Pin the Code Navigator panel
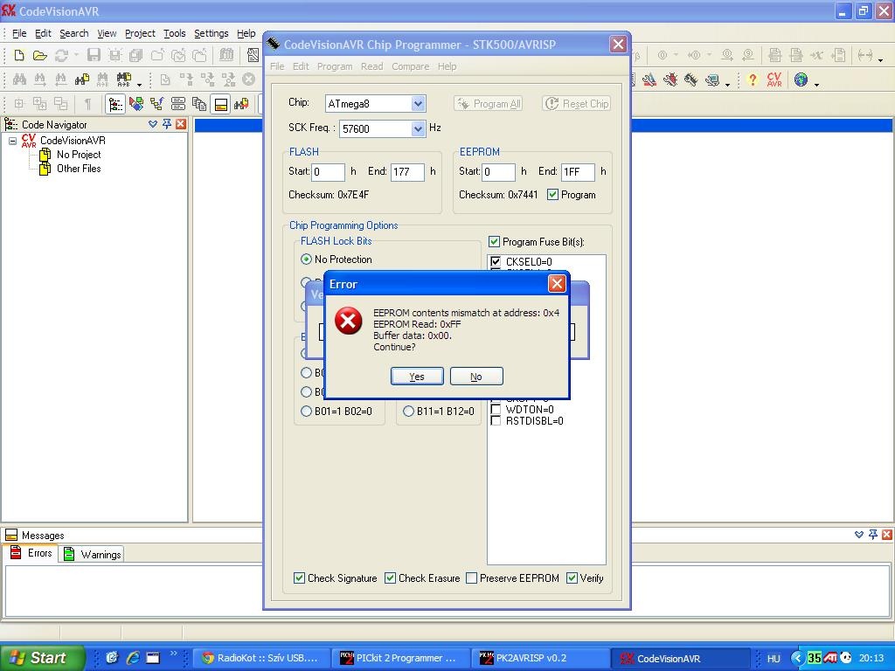Image resolution: width=895 pixels, height=671 pixels. (x=167, y=124)
